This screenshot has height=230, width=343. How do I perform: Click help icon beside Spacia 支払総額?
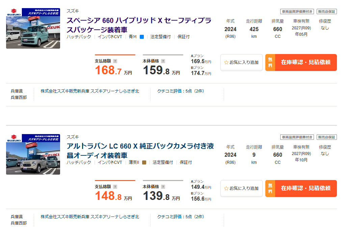(115, 61)
